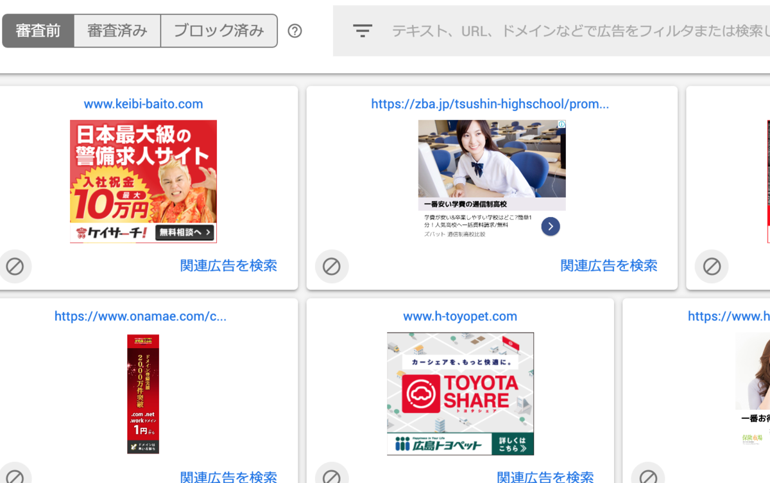Open the www.keibi-baito.com link
770x483 pixels.
[x=143, y=104]
